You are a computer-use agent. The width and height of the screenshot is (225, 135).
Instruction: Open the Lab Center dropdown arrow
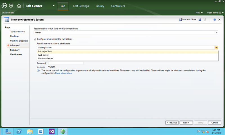pos(54,6)
